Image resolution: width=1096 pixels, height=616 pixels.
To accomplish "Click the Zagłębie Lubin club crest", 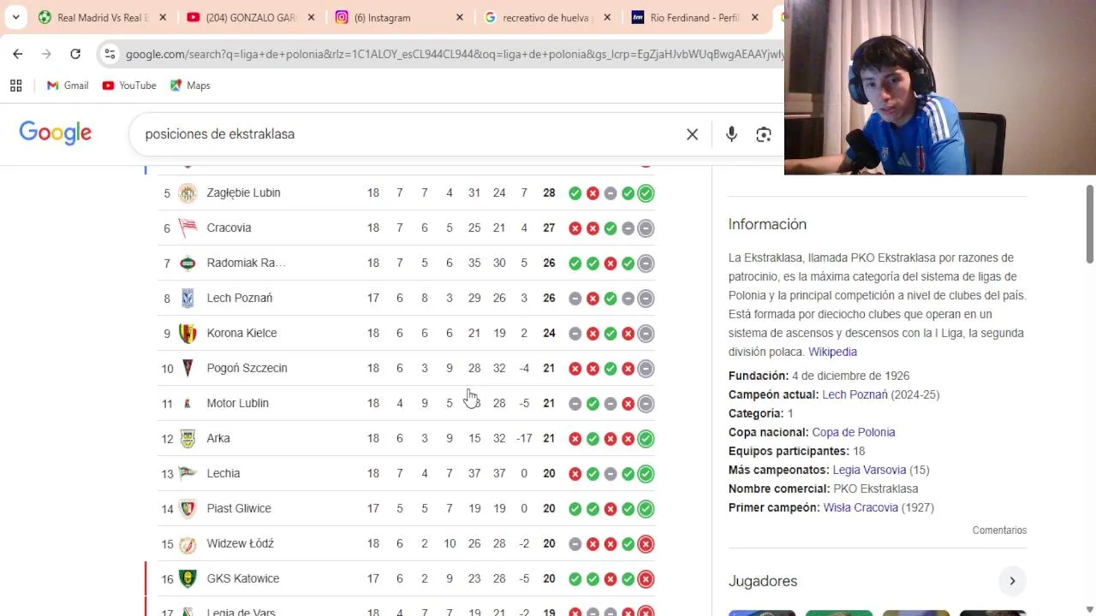I will [188, 192].
